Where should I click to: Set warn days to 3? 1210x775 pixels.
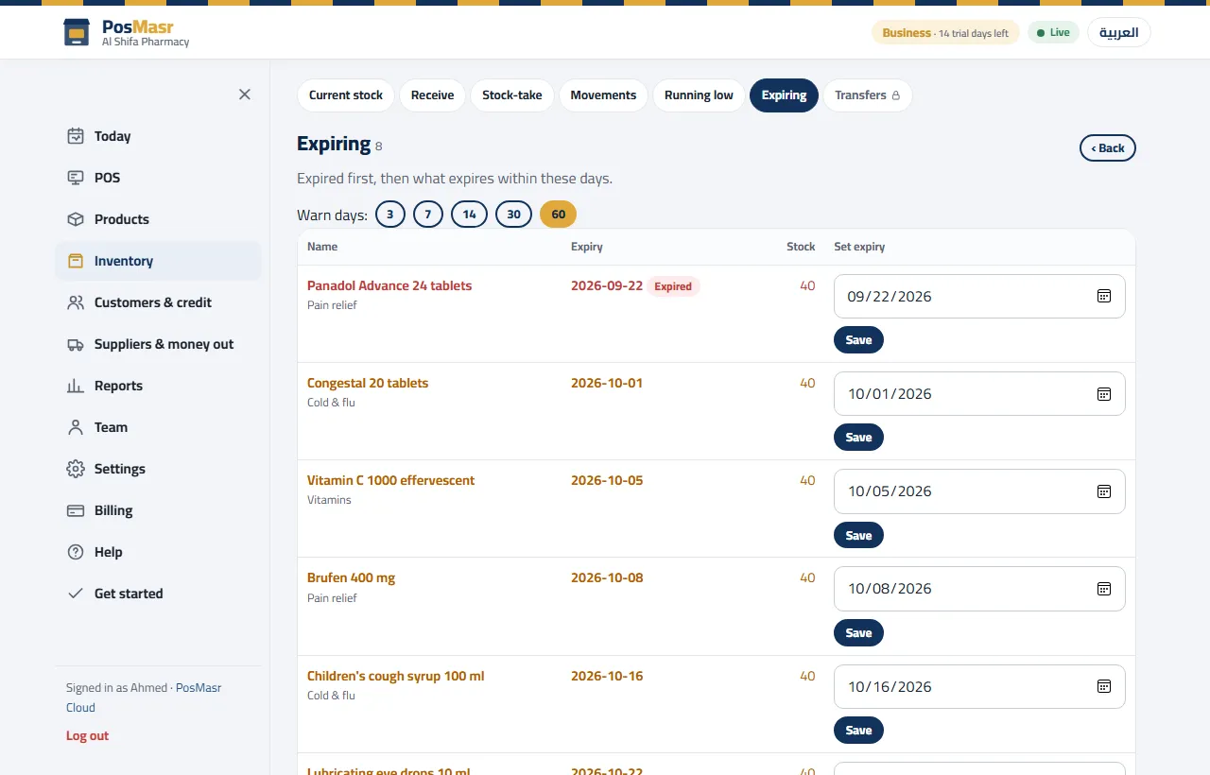390,215
